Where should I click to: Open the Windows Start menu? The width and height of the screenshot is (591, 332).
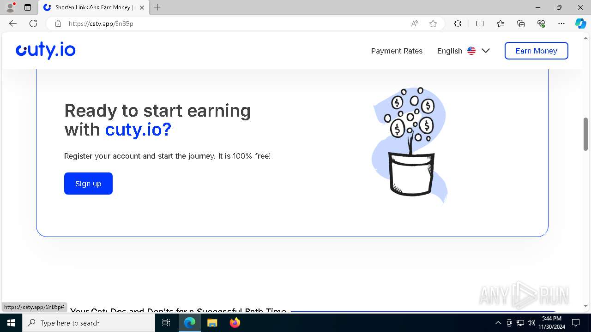[x=11, y=323]
